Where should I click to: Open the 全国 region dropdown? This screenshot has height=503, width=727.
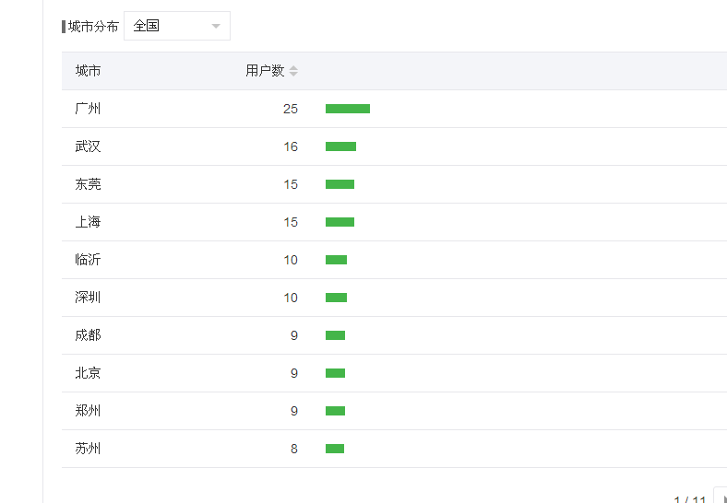tap(176, 26)
